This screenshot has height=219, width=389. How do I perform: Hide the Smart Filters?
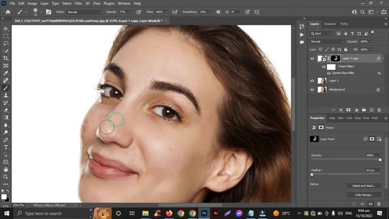point(324,66)
